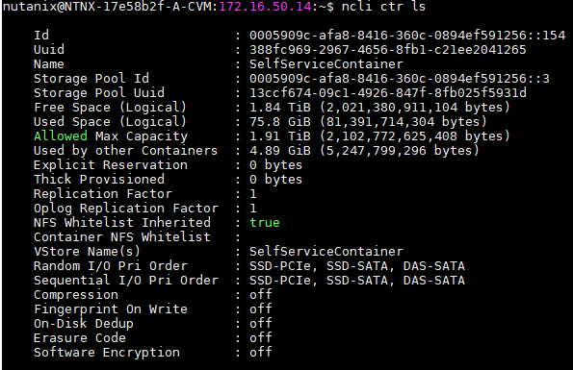Click the Erasure Code label

[x=80, y=338]
